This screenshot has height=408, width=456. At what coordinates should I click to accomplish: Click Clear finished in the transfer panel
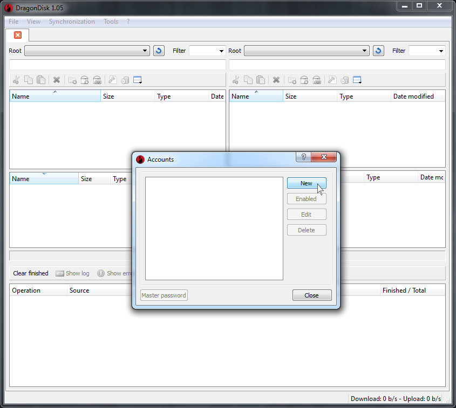(30, 273)
